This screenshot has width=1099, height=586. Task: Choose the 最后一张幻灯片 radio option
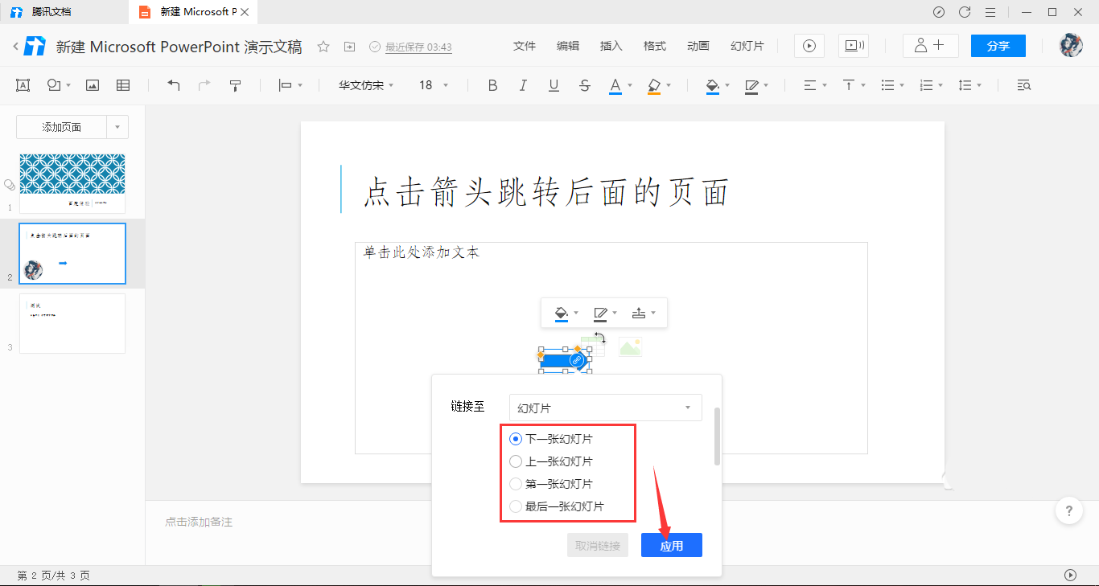click(516, 506)
